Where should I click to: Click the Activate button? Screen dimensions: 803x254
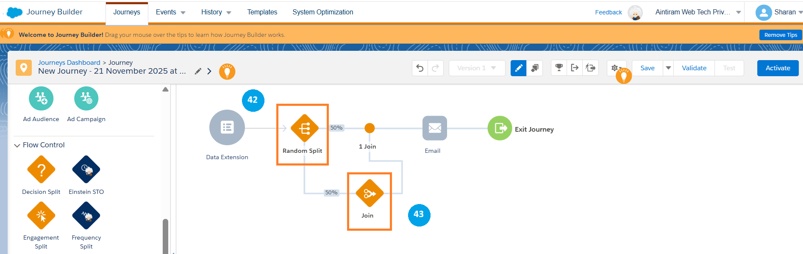point(778,68)
